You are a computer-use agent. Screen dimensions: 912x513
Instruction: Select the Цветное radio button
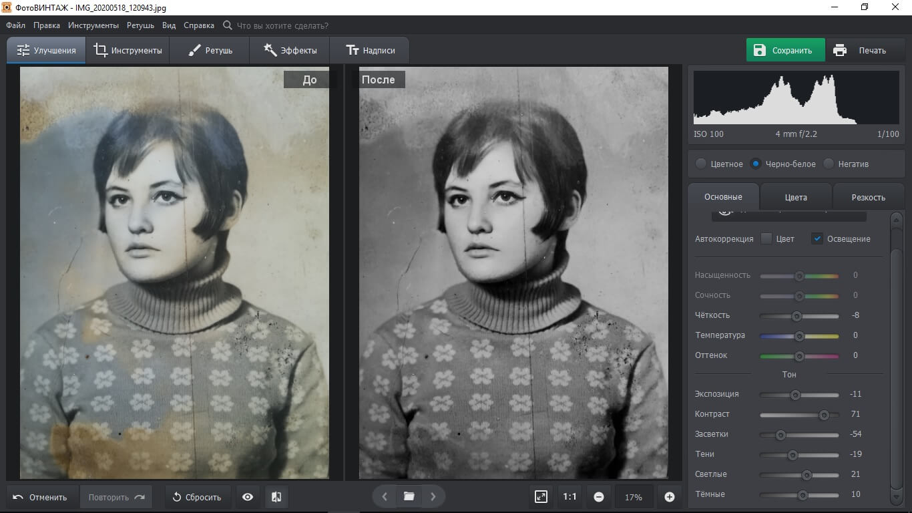coord(700,164)
